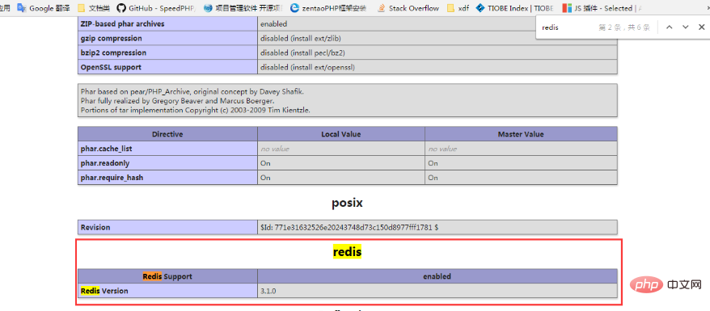Viewport: 710px width, 311px height.
Task: Click the 'posix' section heading
Action: coord(347,203)
